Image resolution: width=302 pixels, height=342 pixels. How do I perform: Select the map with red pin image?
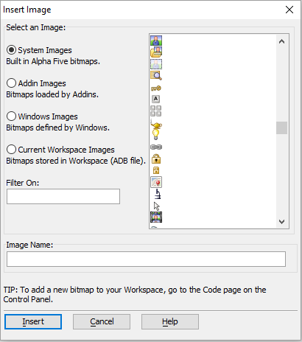point(156,182)
